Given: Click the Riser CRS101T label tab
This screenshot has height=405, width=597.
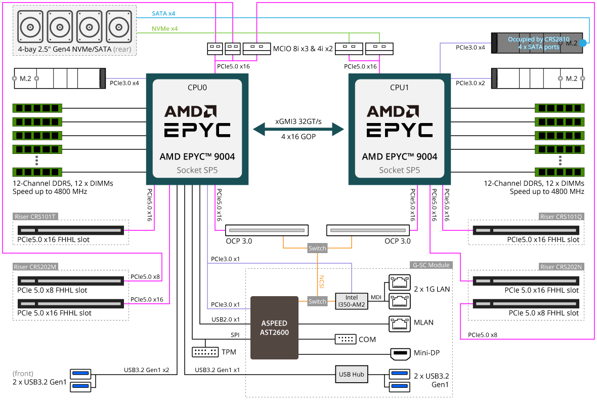Looking at the screenshot, I should [x=35, y=217].
